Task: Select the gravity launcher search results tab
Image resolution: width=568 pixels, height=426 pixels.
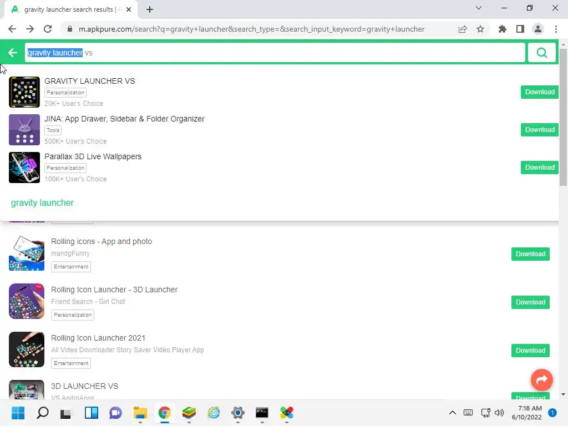Action: click(x=70, y=9)
